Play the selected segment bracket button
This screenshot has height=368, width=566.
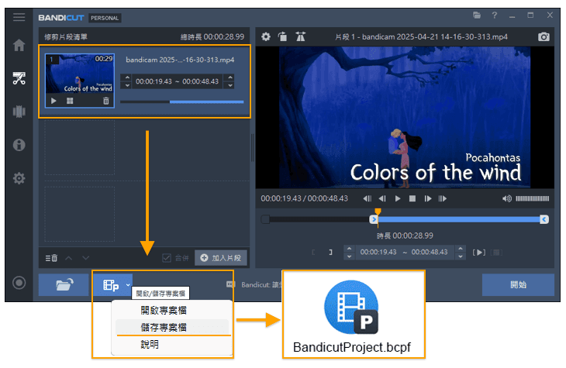479,253
